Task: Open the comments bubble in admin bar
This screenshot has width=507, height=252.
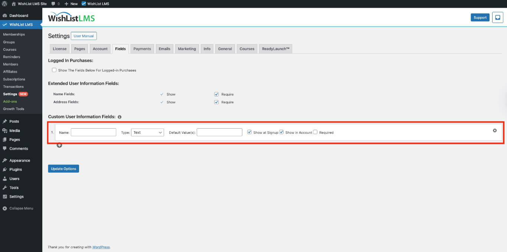Action: (55, 4)
